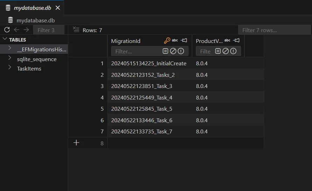Select cell 20240522133446_Task_6
The width and height of the screenshot is (312, 191).
pos(150,120)
